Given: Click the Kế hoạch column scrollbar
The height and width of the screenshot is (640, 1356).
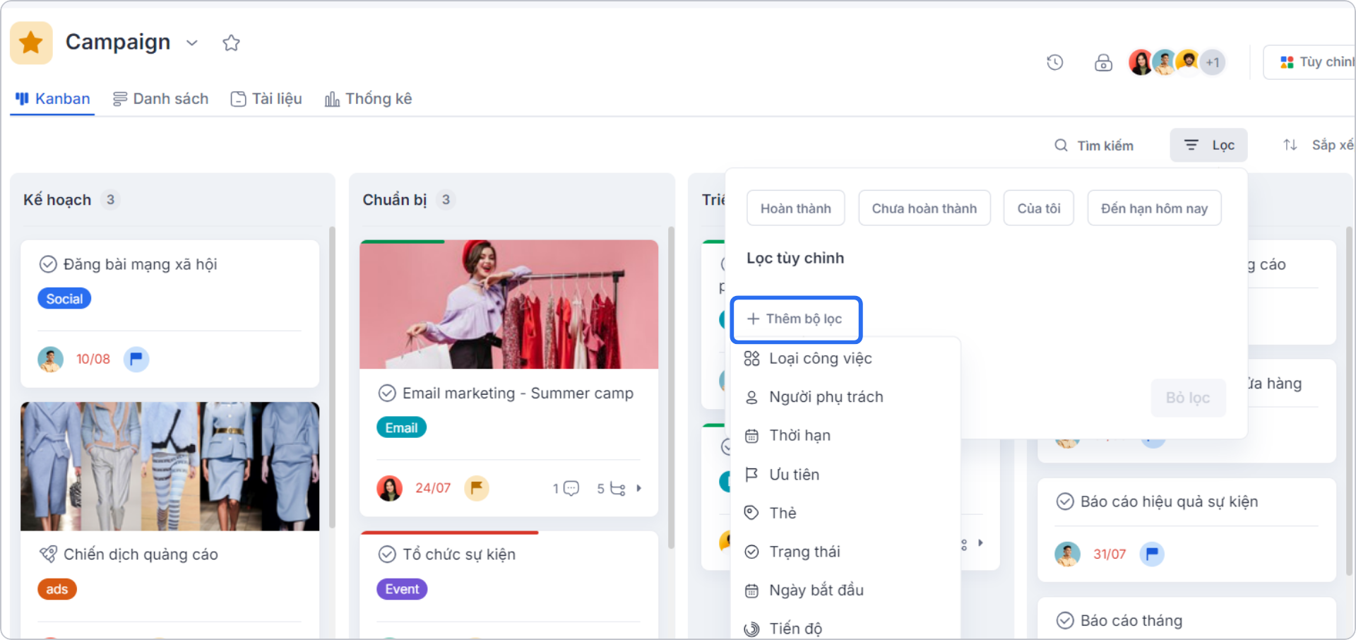Looking at the screenshot, I should (332, 377).
